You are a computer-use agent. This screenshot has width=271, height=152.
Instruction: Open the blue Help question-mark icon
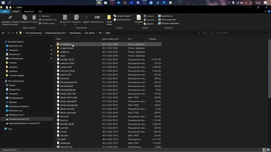(x=269, y=11)
